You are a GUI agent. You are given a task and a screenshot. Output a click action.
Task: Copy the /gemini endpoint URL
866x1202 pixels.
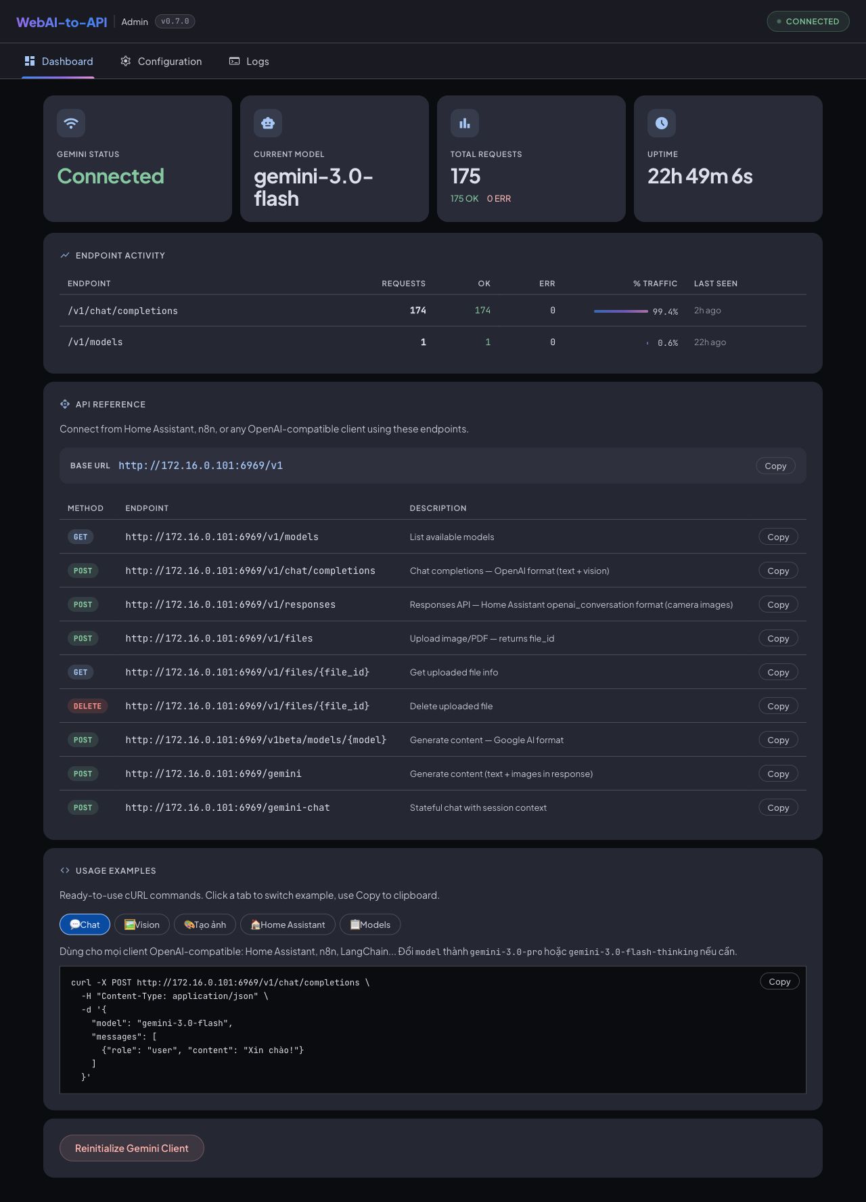(778, 774)
